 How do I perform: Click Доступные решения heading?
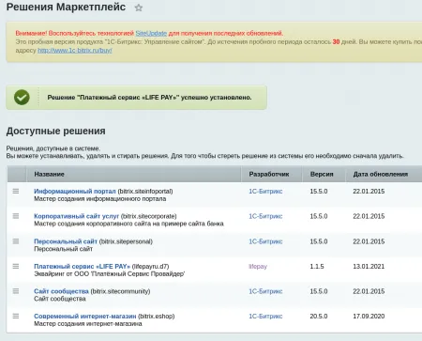tap(55, 131)
